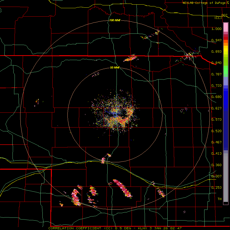Click the 0.413 scale value
230x230 pixels.
[x=216, y=154]
